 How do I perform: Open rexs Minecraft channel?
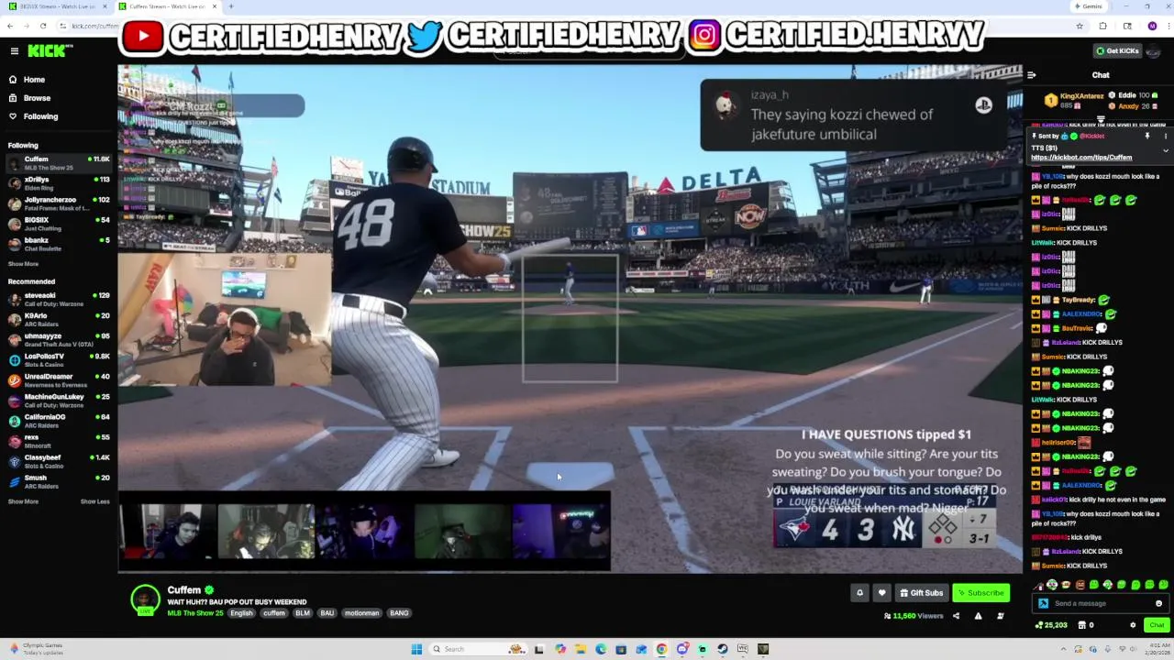(59, 440)
